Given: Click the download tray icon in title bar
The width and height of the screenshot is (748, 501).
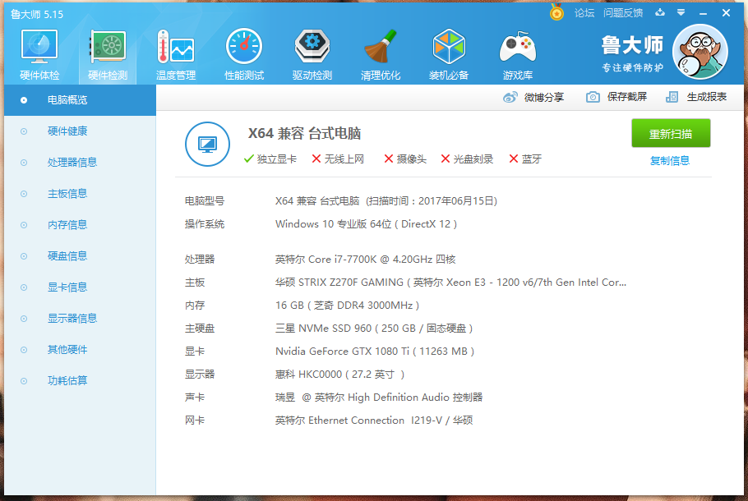Looking at the screenshot, I should pos(660,12).
